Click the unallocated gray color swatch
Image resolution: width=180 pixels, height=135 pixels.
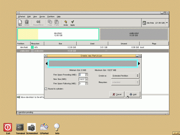click(x=32, y=51)
